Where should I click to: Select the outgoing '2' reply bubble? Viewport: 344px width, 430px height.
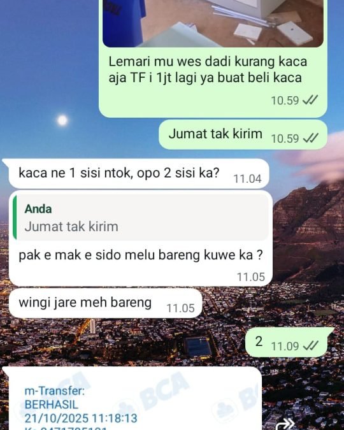(287, 342)
